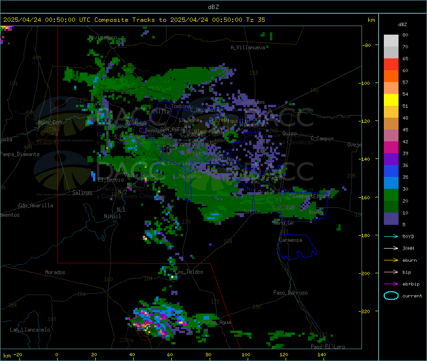Click the 30HM white arrow legend icon
The image size is (427, 361).
pyautogui.click(x=391, y=248)
